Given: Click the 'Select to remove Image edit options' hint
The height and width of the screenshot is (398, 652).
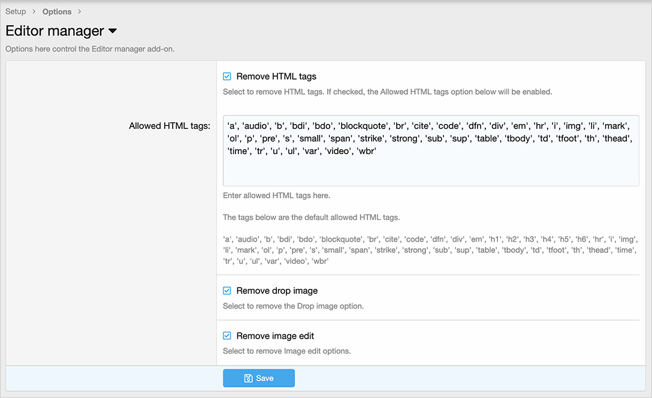Looking at the screenshot, I should (x=286, y=351).
